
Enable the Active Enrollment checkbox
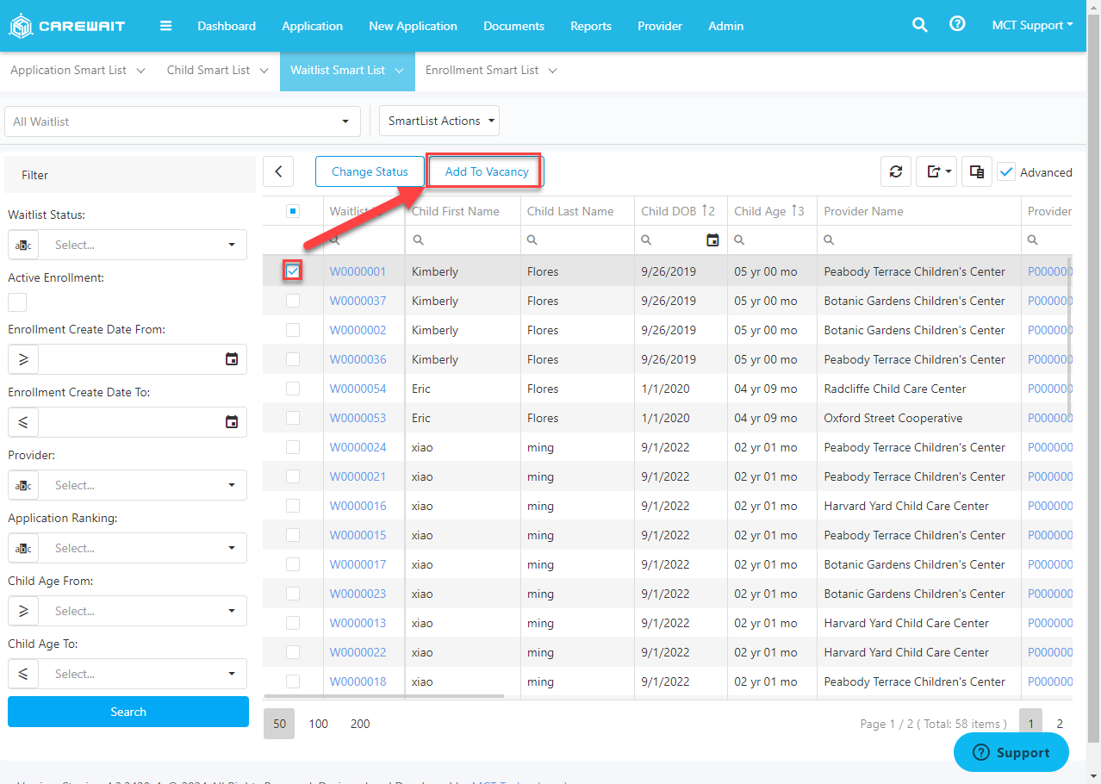pyautogui.click(x=17, y=302)
